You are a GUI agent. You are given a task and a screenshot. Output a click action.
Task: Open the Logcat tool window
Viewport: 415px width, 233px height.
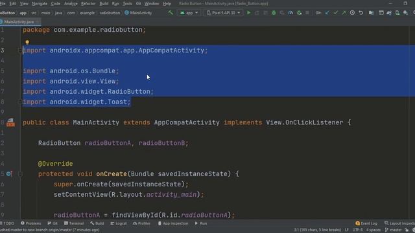point(119,223)
